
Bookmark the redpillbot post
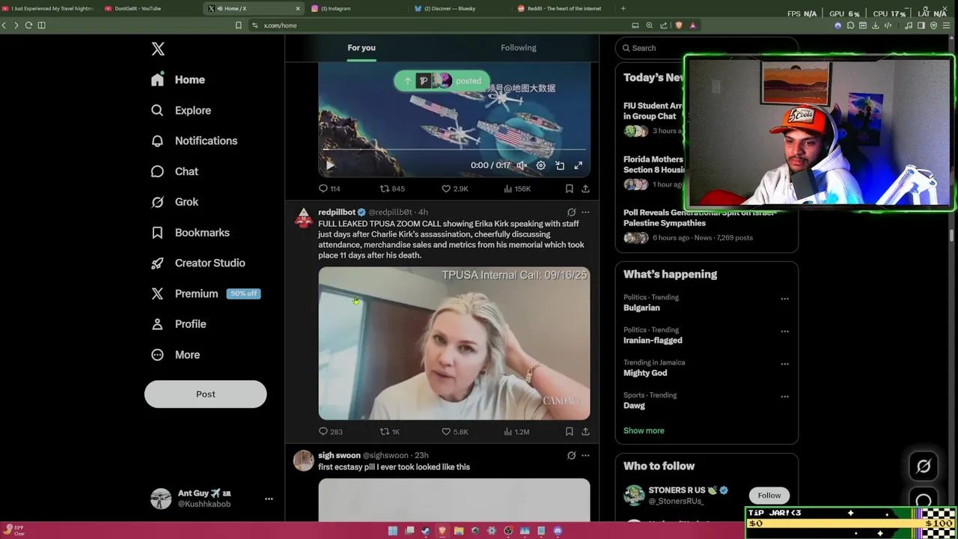click(x=569, y=432)
